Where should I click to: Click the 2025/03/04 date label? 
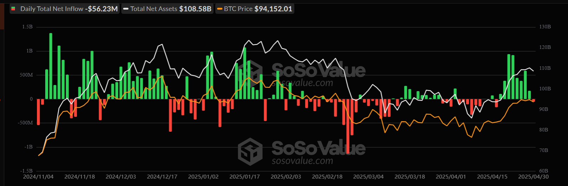click(x=369, y=176)
